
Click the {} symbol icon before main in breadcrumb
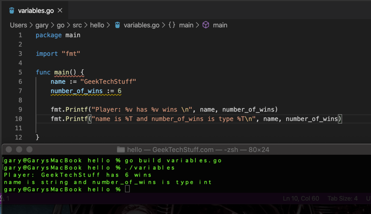[x=172, y=25]
